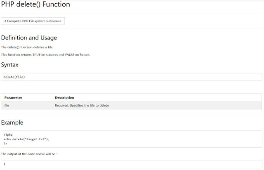
Task: Click the Definition and Usage heading
Action: click(x=29, y=38)
